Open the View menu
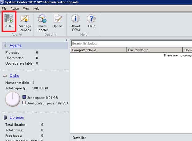 (26, 8)
